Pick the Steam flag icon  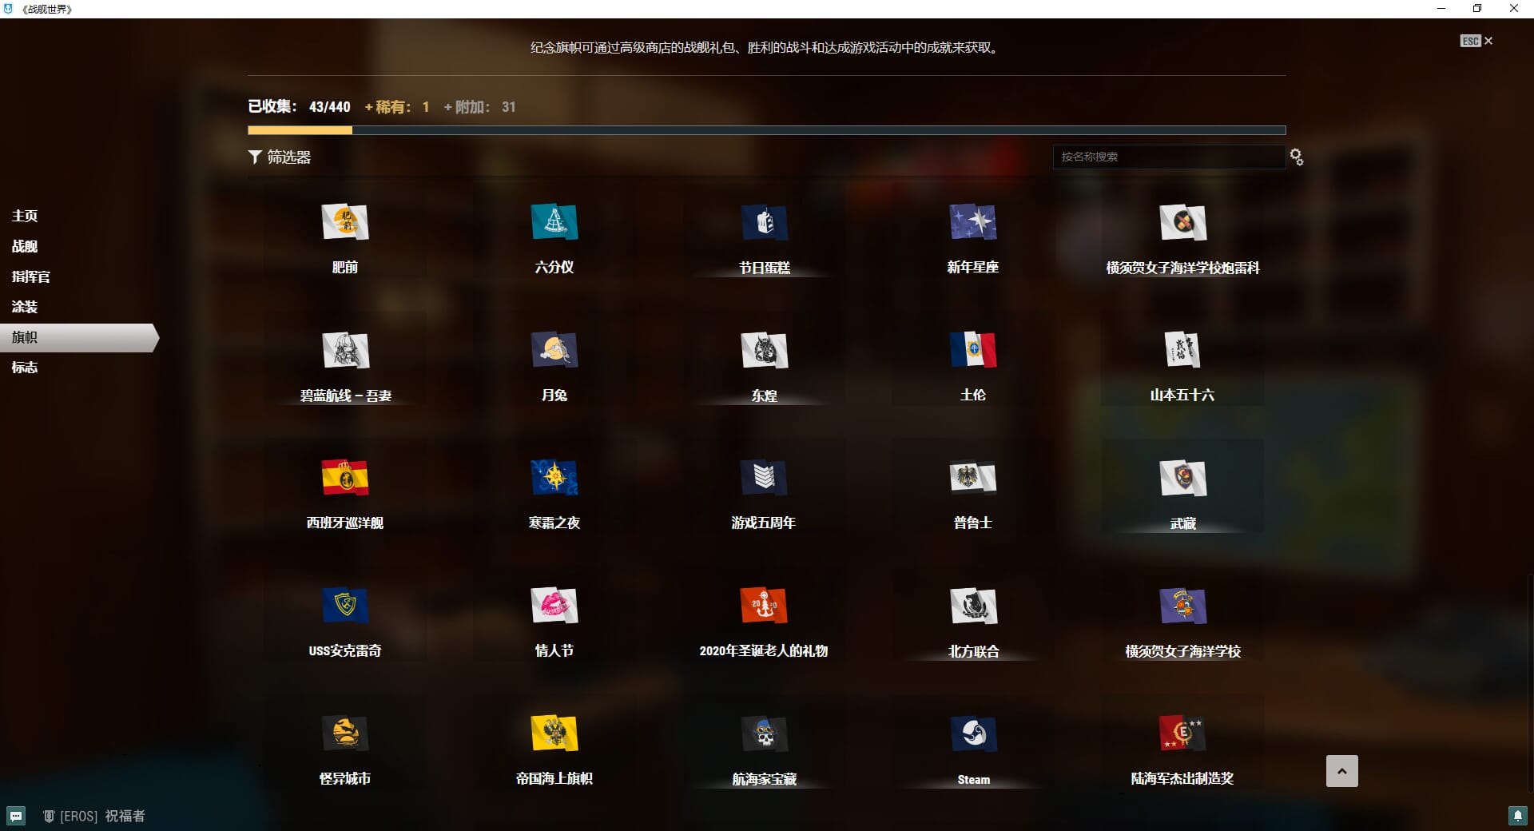[973, 734]
